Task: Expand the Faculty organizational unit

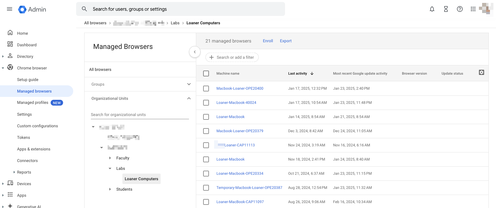Action: click(x=110, y=158)
